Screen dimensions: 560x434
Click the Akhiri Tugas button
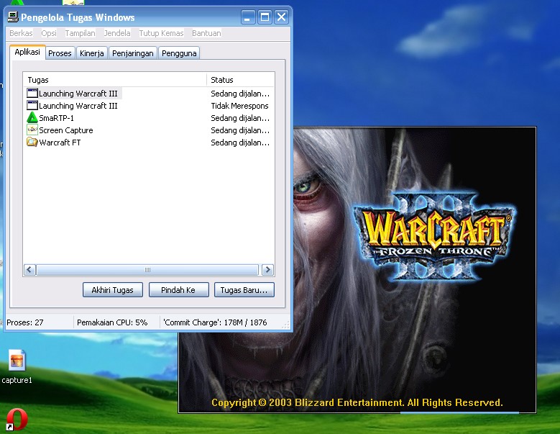click(112, 290)
